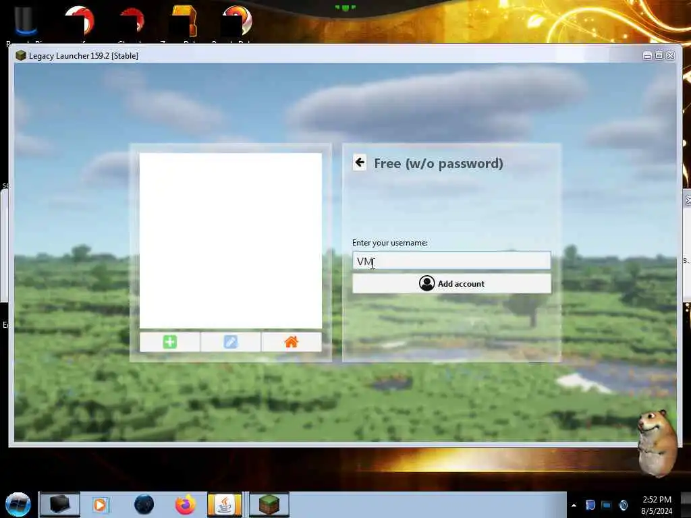This screenshot has height=518, width=691.
Task: Click the Add account button
Action: 451,284
